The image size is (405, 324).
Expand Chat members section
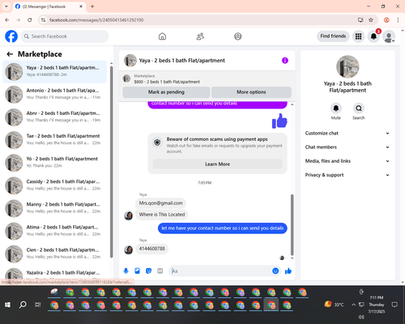[347, 147]
